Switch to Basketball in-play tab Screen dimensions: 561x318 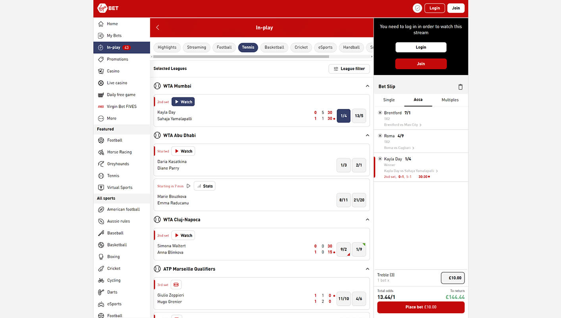[274, 47]
